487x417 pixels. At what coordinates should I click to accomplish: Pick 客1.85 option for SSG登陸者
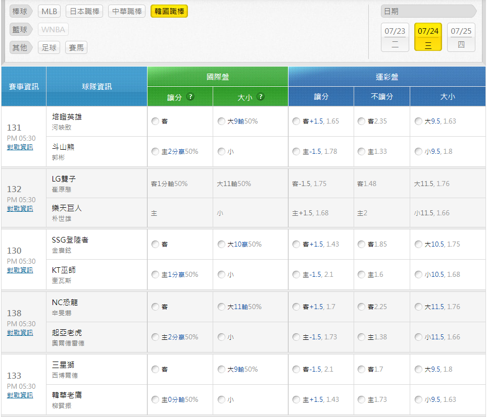[x=362, y=245]
